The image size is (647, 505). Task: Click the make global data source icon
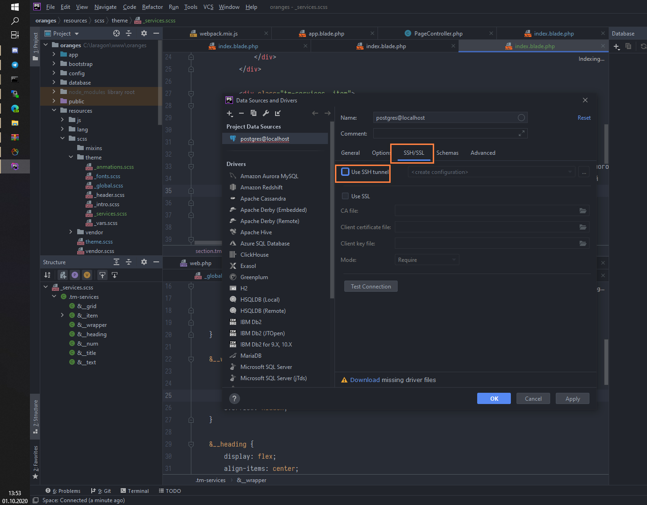[278, 113]
